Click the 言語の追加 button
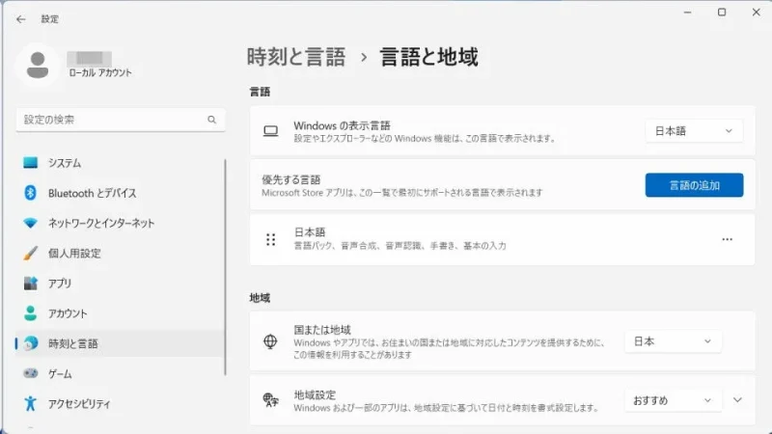Screen dimensions: 772x434 pos(694,185)
